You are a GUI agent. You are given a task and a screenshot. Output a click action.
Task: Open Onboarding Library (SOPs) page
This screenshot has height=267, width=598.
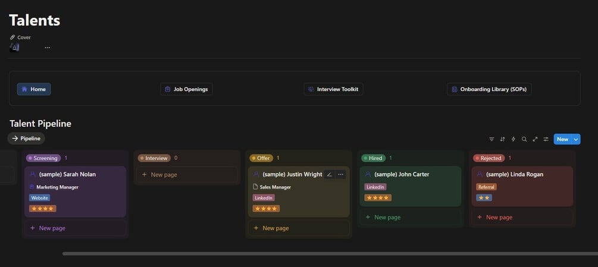tap(489, 89)
